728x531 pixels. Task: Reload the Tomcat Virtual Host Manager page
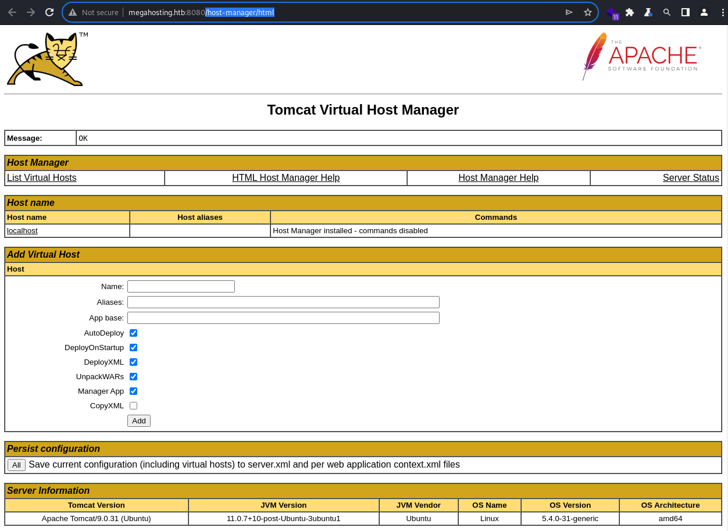click(x=49, y=12)
